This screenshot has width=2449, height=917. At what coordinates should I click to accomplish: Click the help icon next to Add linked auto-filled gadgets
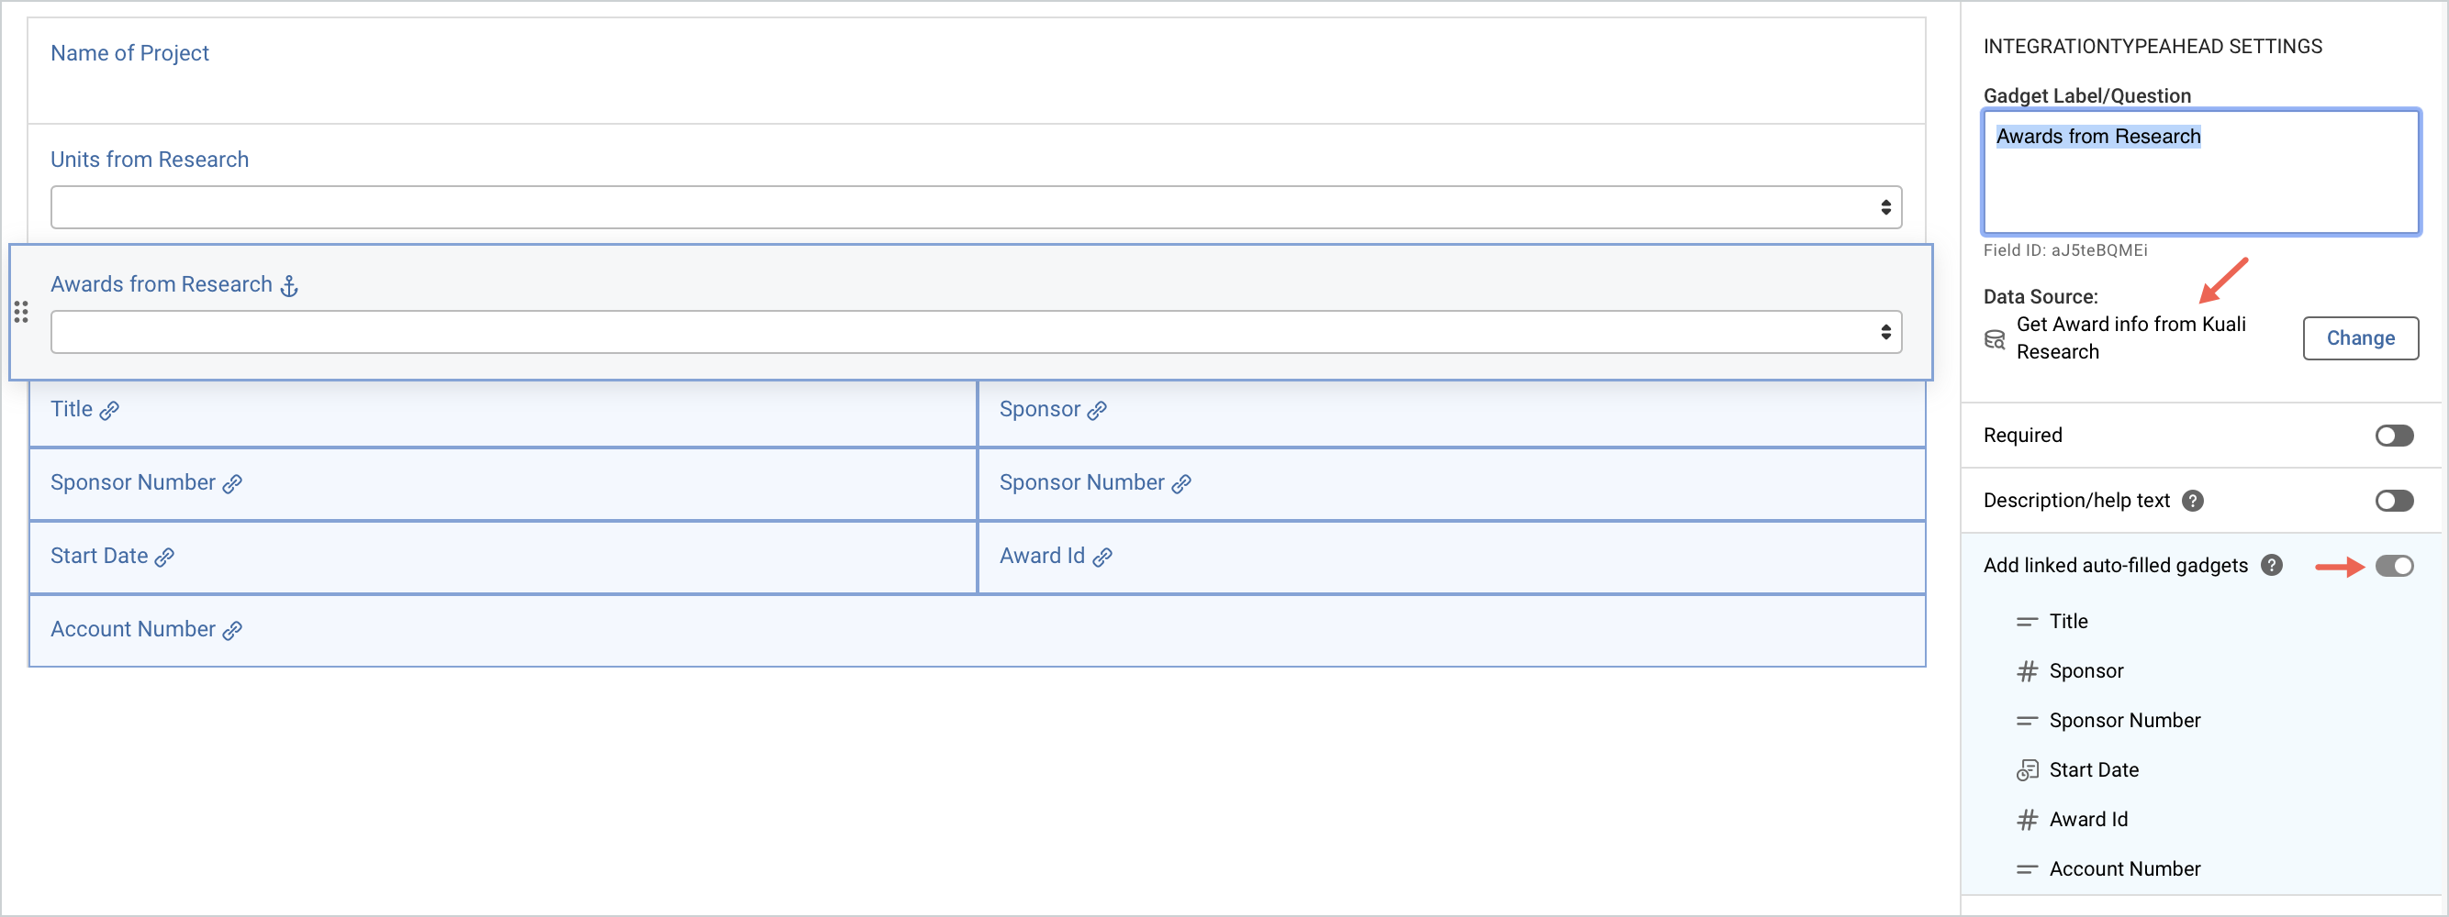click(x=2272, y=565)
